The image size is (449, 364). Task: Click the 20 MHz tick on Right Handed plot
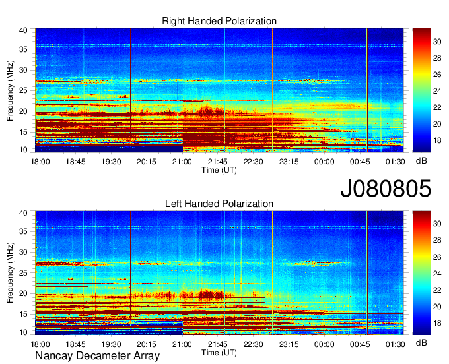click(24, 111)
